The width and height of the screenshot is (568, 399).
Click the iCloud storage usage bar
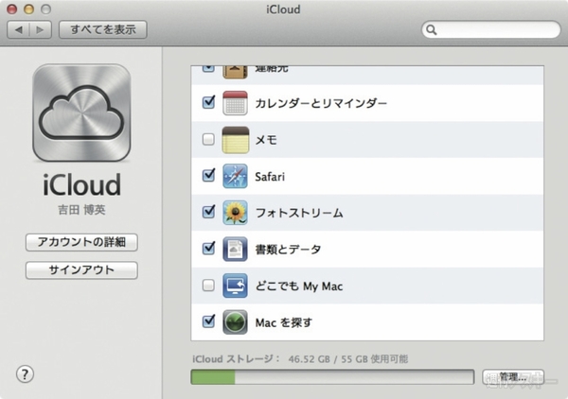coord(332,377)
